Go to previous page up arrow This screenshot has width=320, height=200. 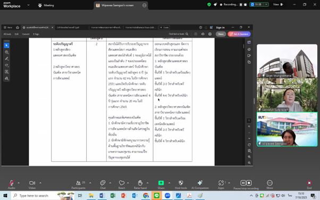click(x=249, y=133)
